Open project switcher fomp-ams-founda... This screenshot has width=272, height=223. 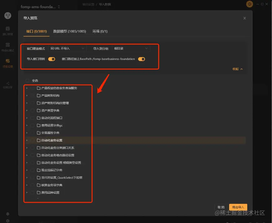pyautogui.click(x=40, y=7)
